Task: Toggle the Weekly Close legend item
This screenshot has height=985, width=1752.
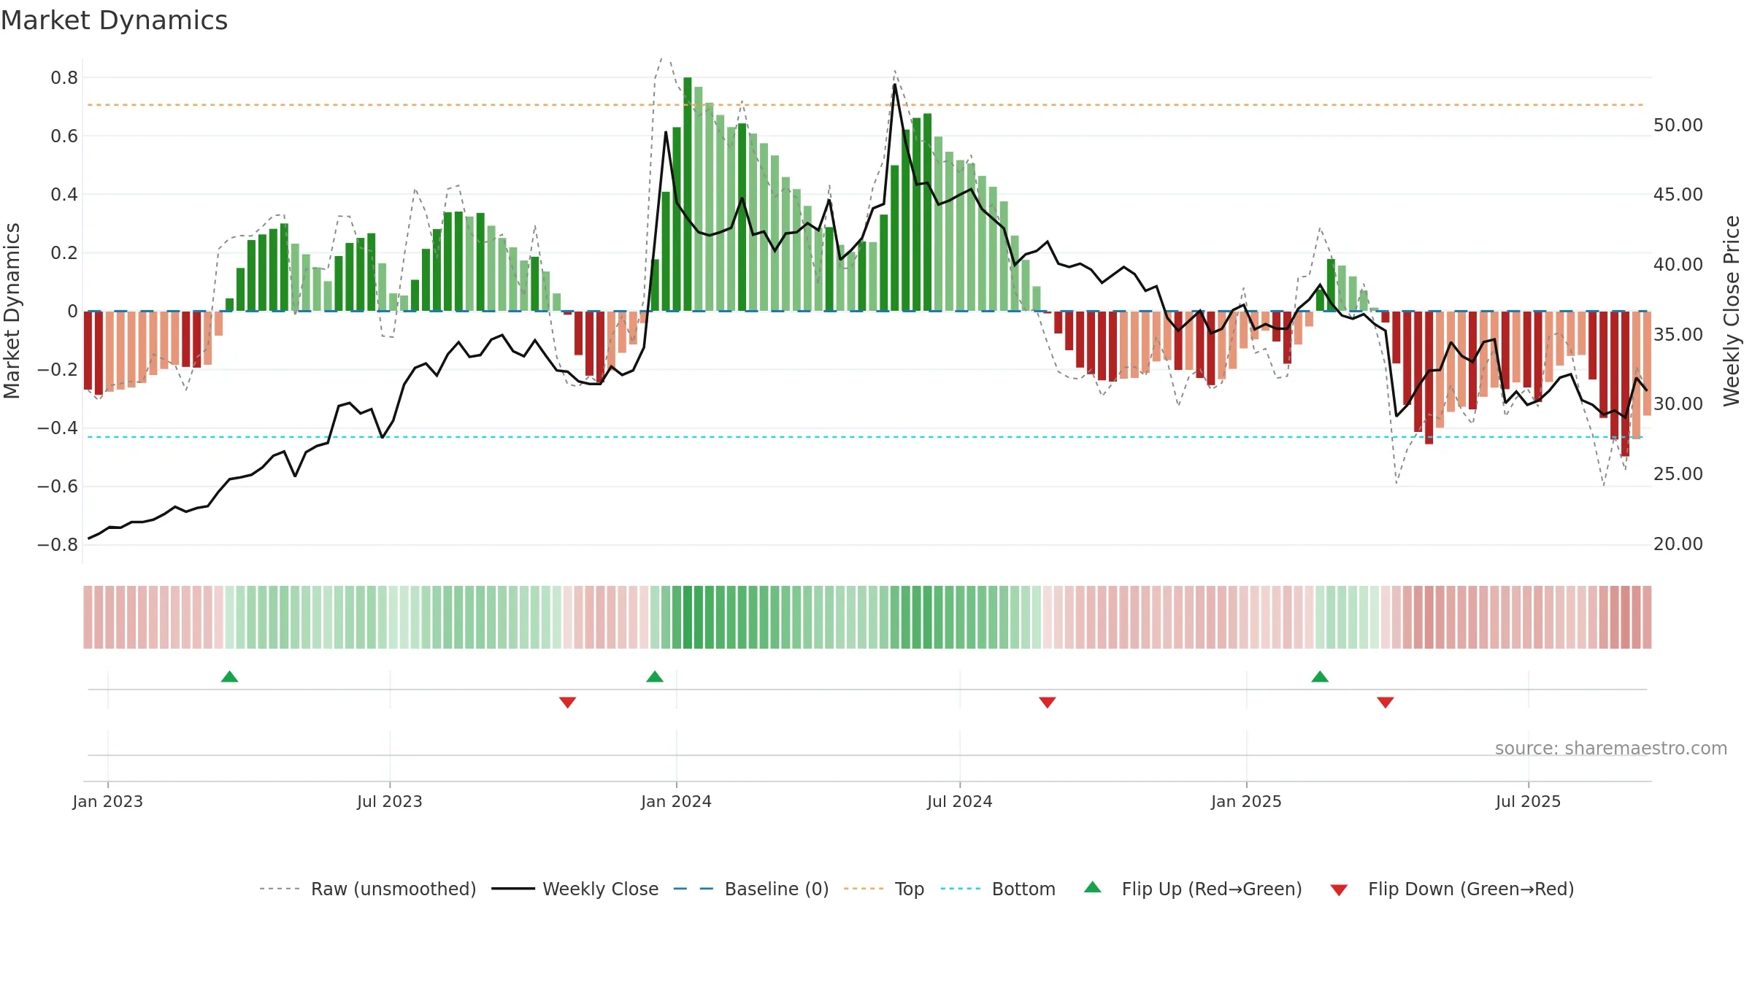Action: (x=575, y=889)
